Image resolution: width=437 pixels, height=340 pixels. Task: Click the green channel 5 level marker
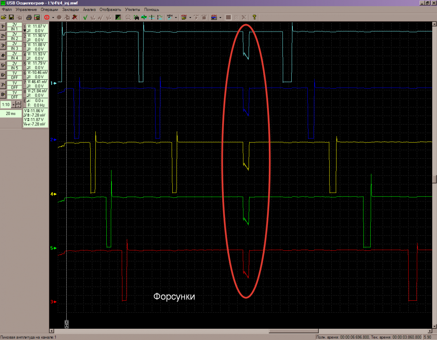[x=53, y=248]
